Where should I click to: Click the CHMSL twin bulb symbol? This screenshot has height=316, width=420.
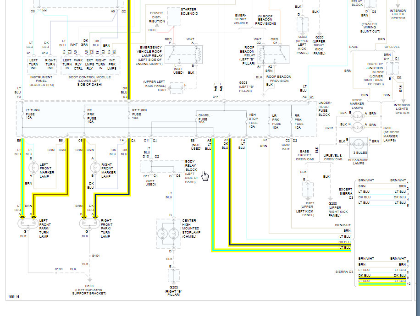tap(168, 234)
